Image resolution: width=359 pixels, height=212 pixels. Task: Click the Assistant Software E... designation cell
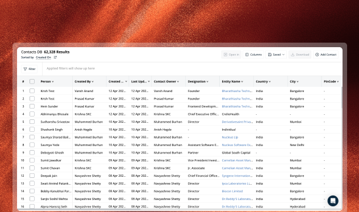(203, 145)
